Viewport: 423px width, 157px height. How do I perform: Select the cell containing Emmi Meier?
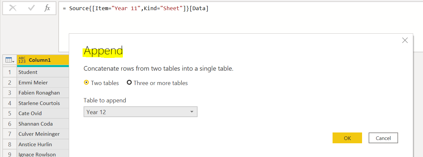pos(43,82)
